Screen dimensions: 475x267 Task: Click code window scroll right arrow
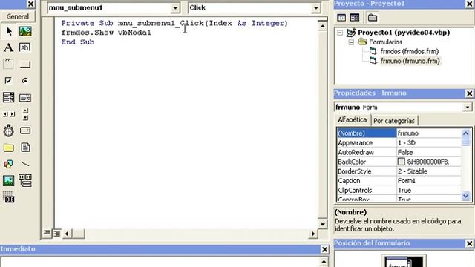tap(313, 234)
